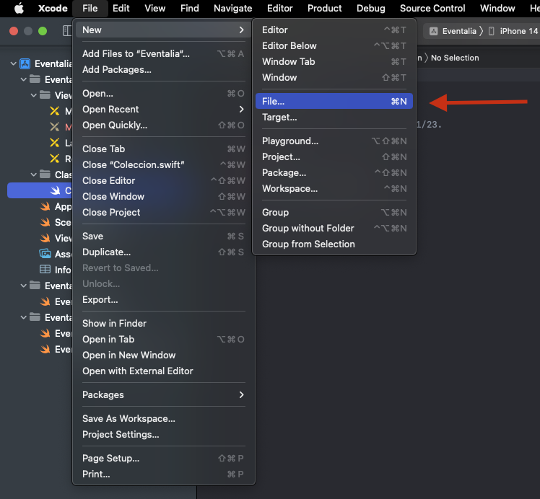540x499 pixels.
Task: Select the Sce swift file icon
Action: 45,222
